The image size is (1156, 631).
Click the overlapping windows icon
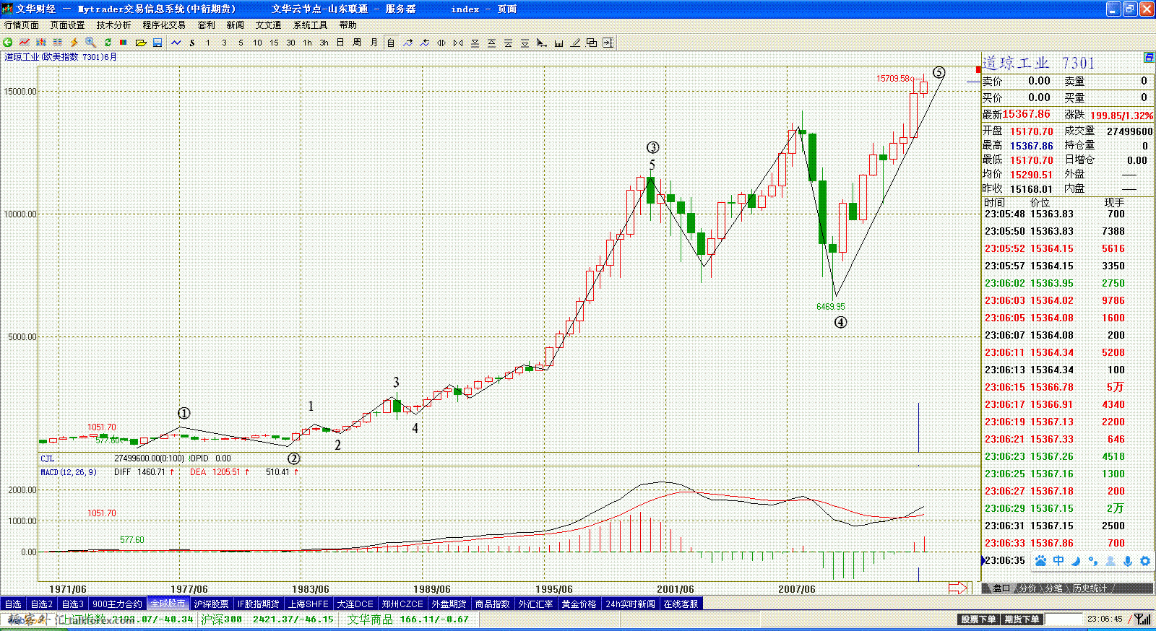point(592,43)
